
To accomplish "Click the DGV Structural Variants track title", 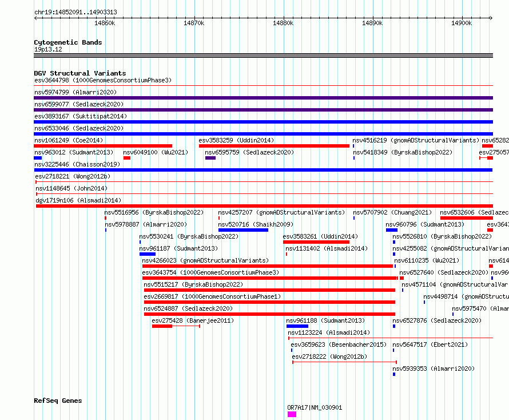I will pyautogui.click(x=80, y=73).
